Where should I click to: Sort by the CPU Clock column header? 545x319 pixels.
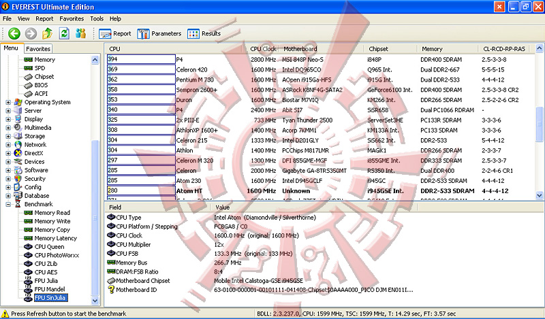263,49
